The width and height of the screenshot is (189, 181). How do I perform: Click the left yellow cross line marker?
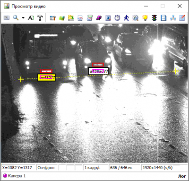point(21,80)
